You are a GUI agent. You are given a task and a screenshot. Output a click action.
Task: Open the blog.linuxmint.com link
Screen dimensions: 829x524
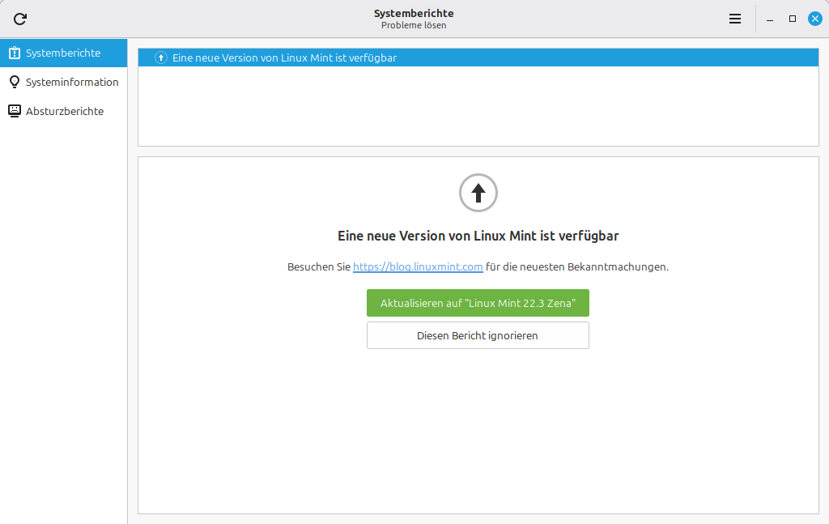click(x=418, y=266)
